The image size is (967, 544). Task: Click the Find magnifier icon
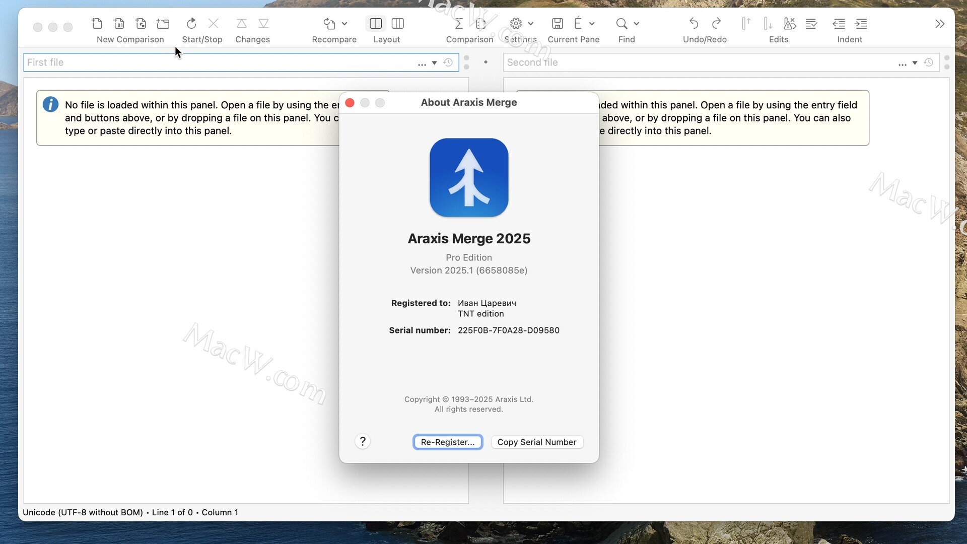coord(622,23)
